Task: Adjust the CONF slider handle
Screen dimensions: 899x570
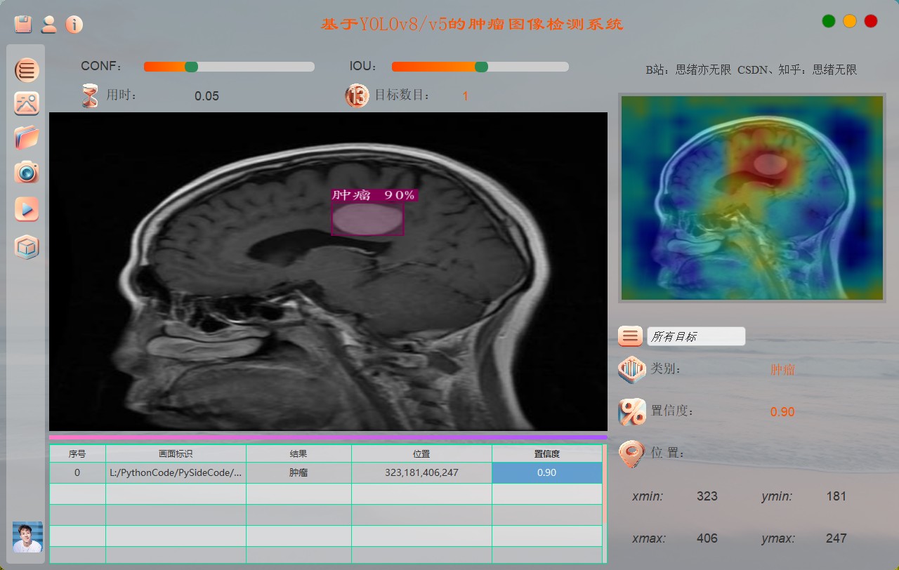Action: (x=191, y=67)
